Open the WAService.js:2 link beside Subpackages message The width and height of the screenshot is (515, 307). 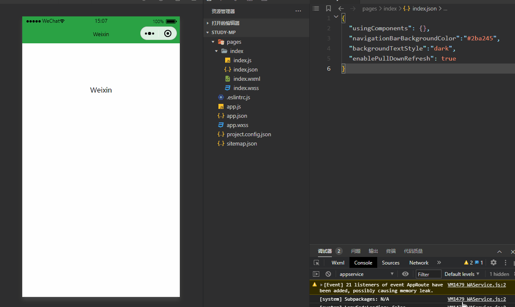(x=477, y=299)
